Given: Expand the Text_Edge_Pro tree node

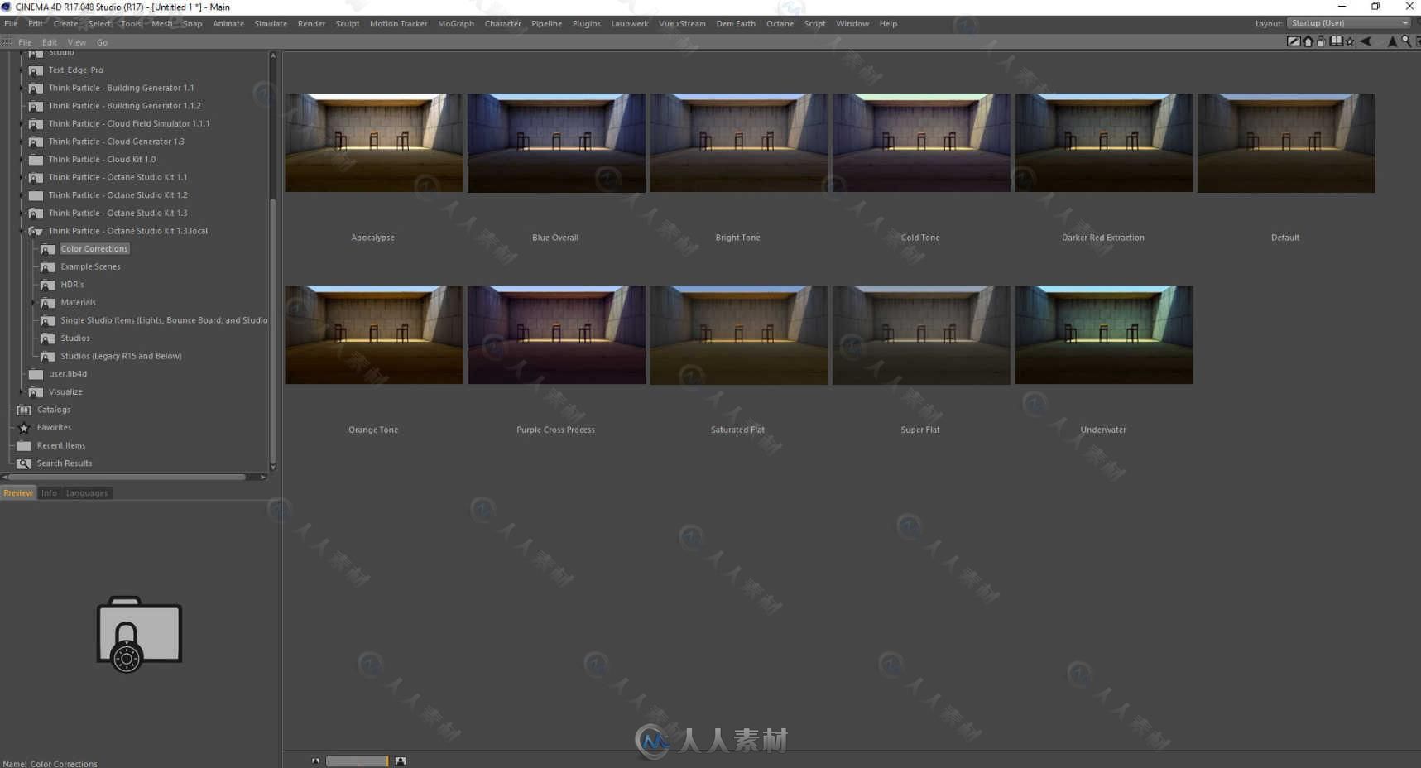Looking at the screenshot, I should pos(22,70).
